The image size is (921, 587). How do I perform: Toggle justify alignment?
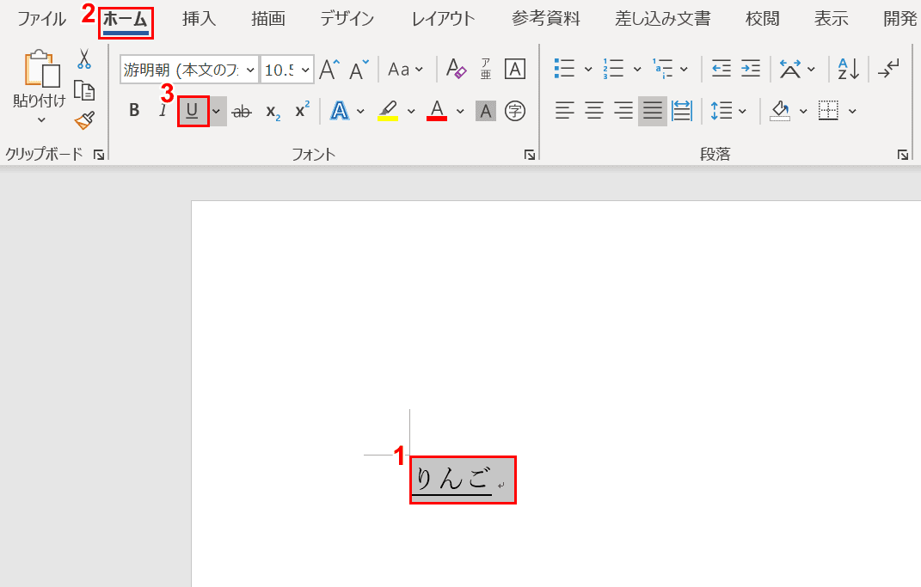point(653,110)
